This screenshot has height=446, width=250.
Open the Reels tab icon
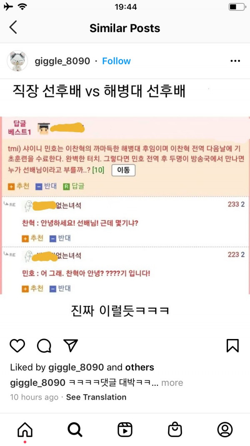point(125,430)
